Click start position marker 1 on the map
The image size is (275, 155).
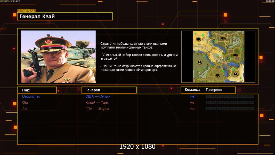coord(223,38)
